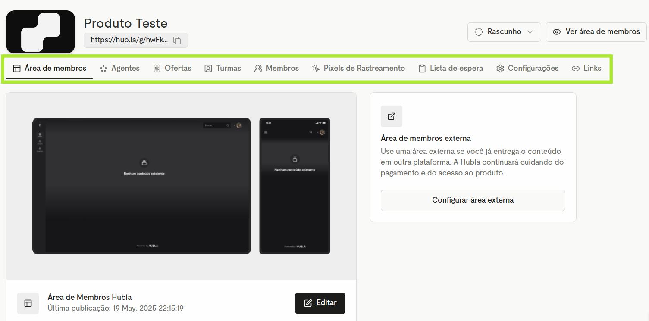Screen dimensions: 649x321
Task: Go to the Turmas tab
Action: pyautogui.click(x=223, y=68)
